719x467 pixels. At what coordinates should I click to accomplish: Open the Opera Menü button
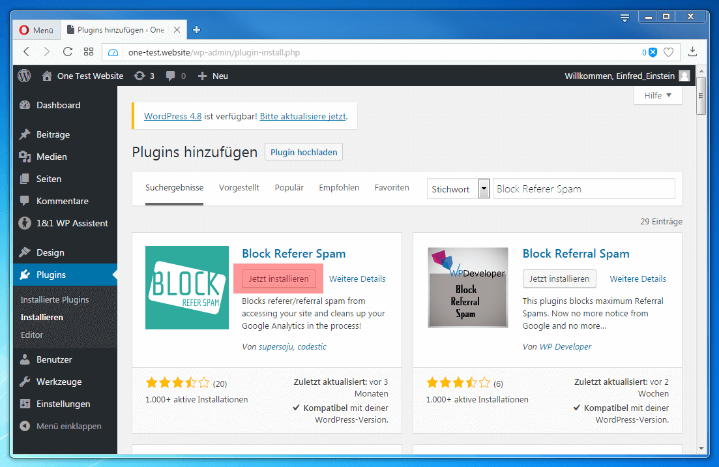coord(37,30)
